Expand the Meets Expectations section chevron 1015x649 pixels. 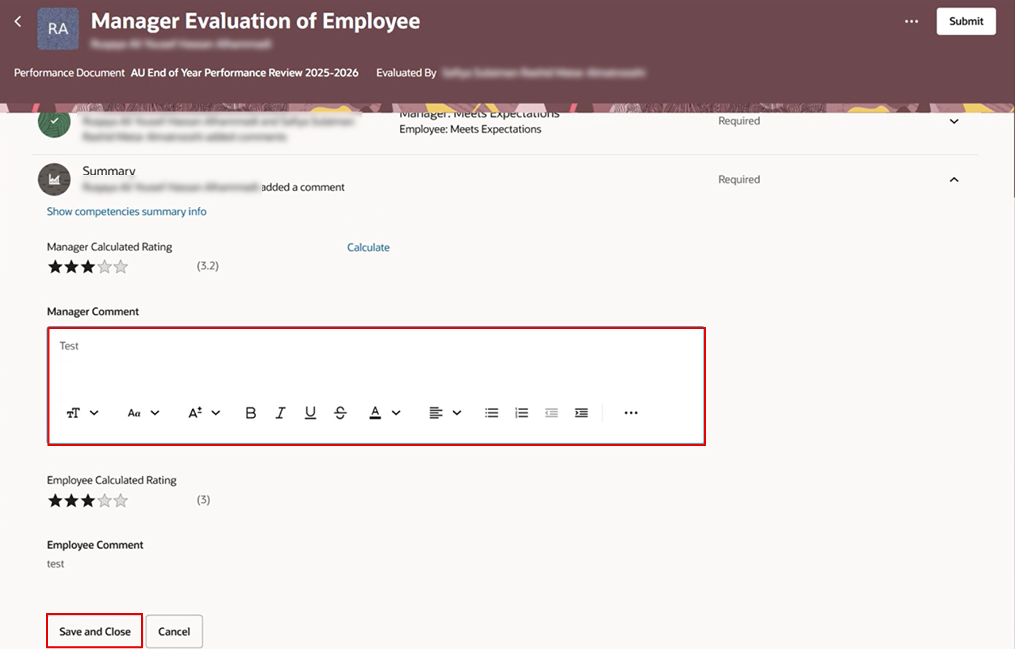pyautogui.click(x=954, y=122)
